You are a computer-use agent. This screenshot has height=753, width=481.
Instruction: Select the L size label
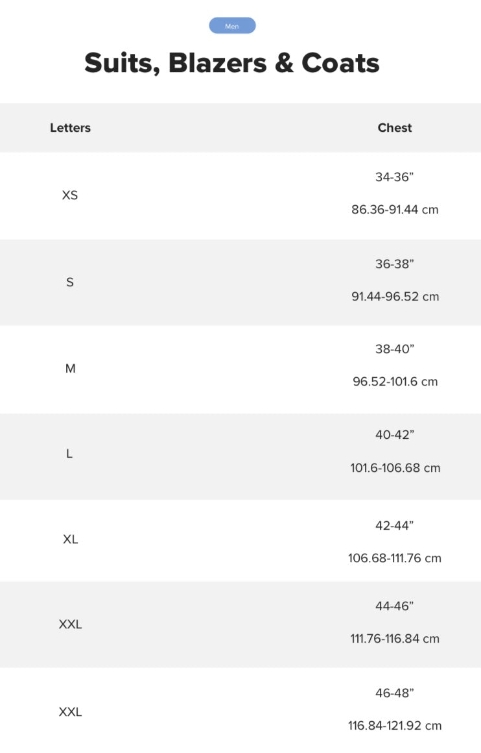pyautogui.click(x=69, y=454)
